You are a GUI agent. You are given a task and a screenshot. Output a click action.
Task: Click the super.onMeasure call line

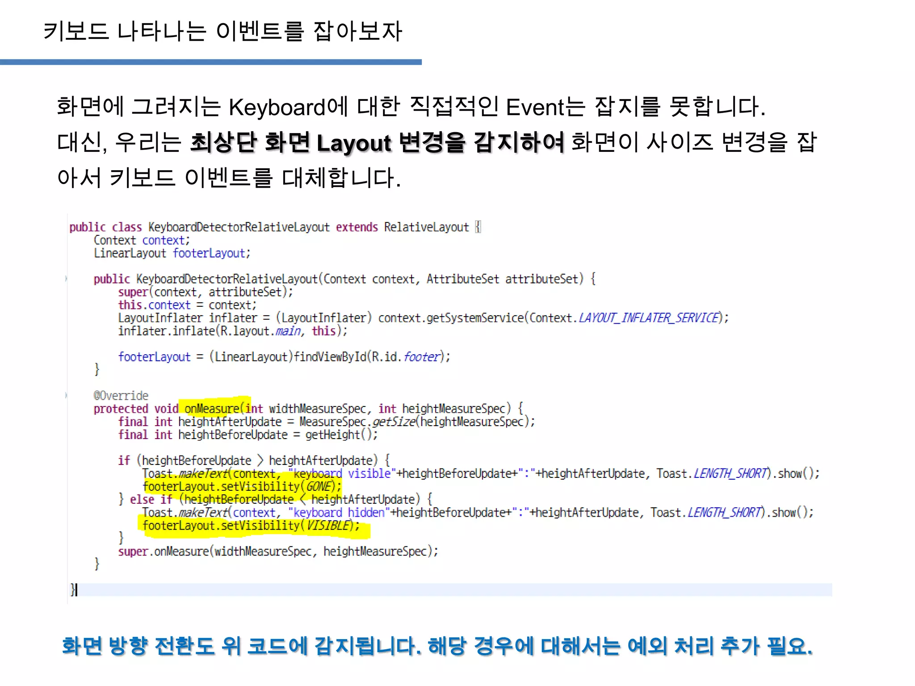278,552
